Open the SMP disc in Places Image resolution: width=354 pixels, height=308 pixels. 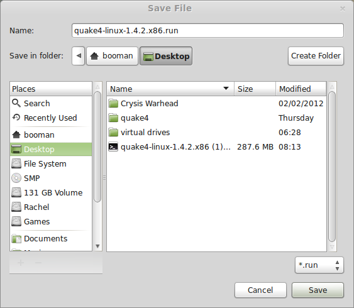(x=51, y=178)
